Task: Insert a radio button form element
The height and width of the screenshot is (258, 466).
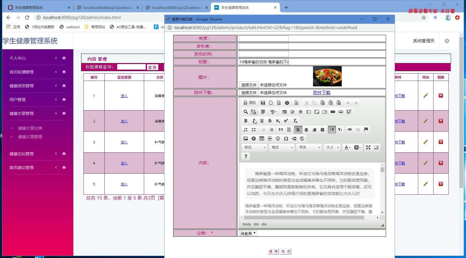Action: click(301, 112)
